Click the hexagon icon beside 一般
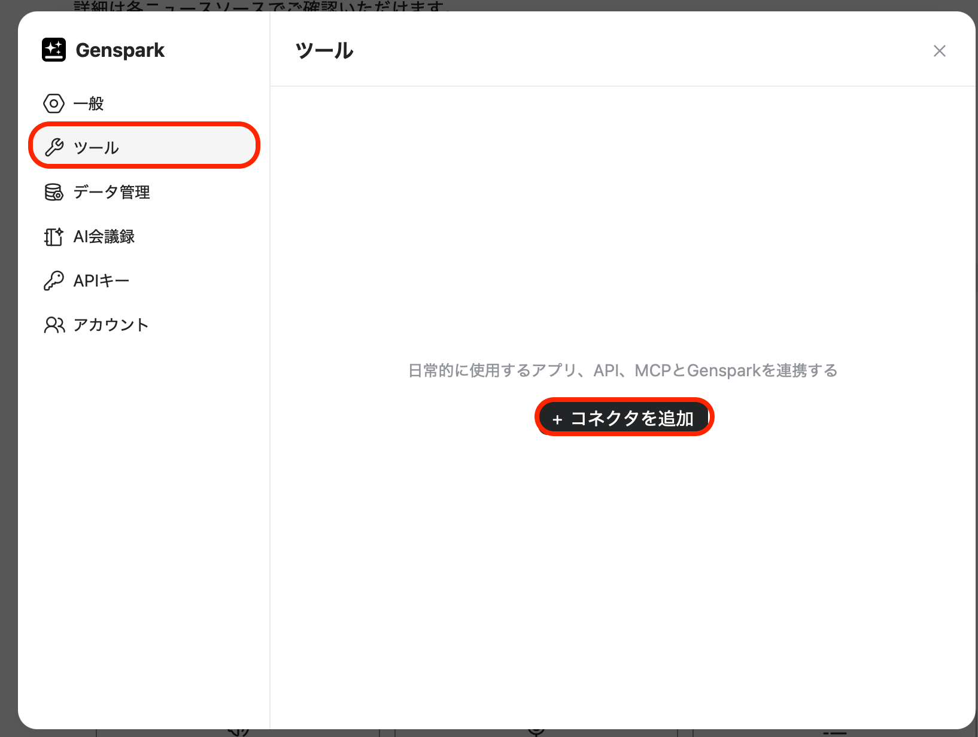The width and height of the screenshot is (978, 737). click(x=54, y=103)
